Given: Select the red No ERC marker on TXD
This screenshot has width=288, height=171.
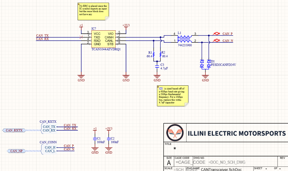Looking at the screenshot, I should (81, 37).
